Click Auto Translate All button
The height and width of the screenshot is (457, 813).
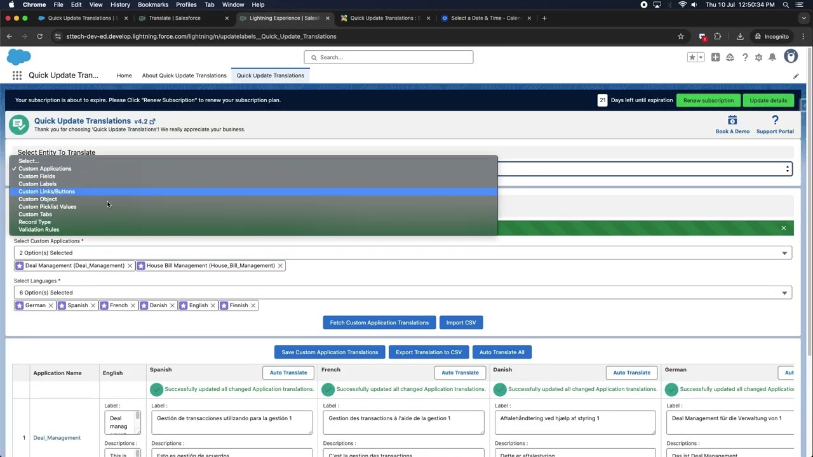[x=502, y=352]
